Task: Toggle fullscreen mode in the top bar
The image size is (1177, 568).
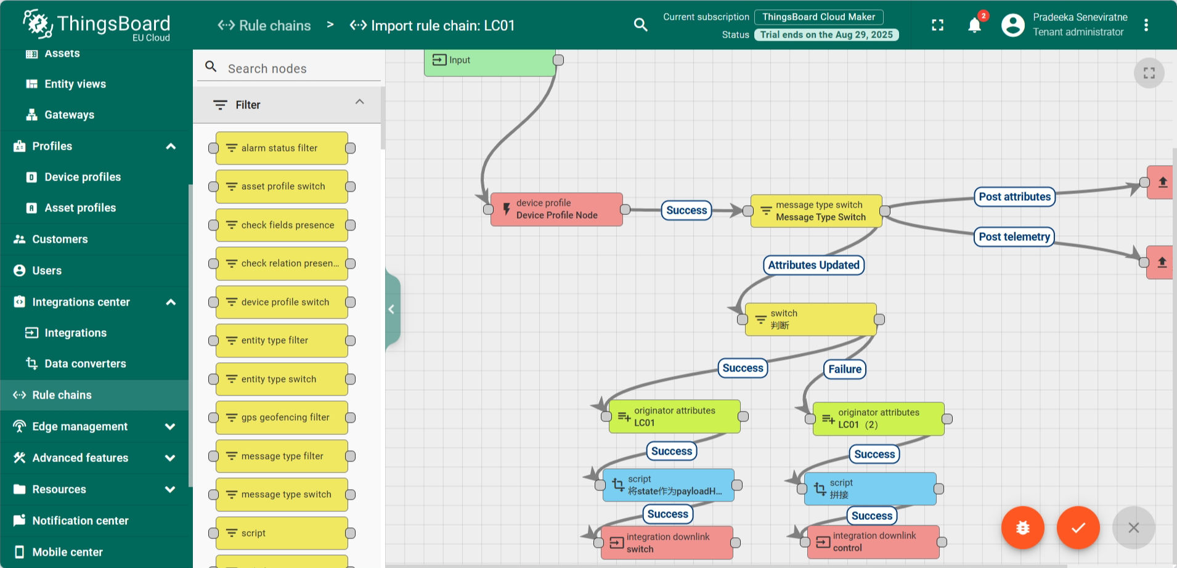Action: point(937,25)
